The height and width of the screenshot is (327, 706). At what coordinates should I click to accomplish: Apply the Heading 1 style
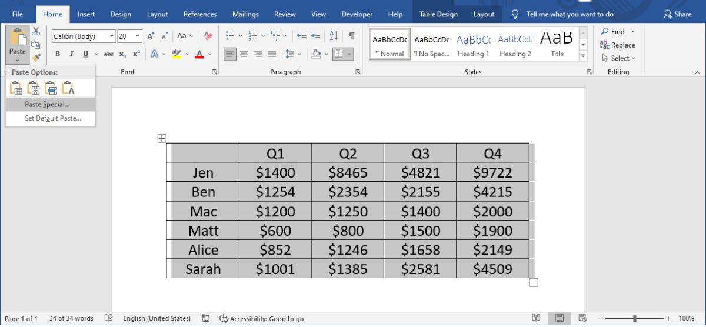474,44
